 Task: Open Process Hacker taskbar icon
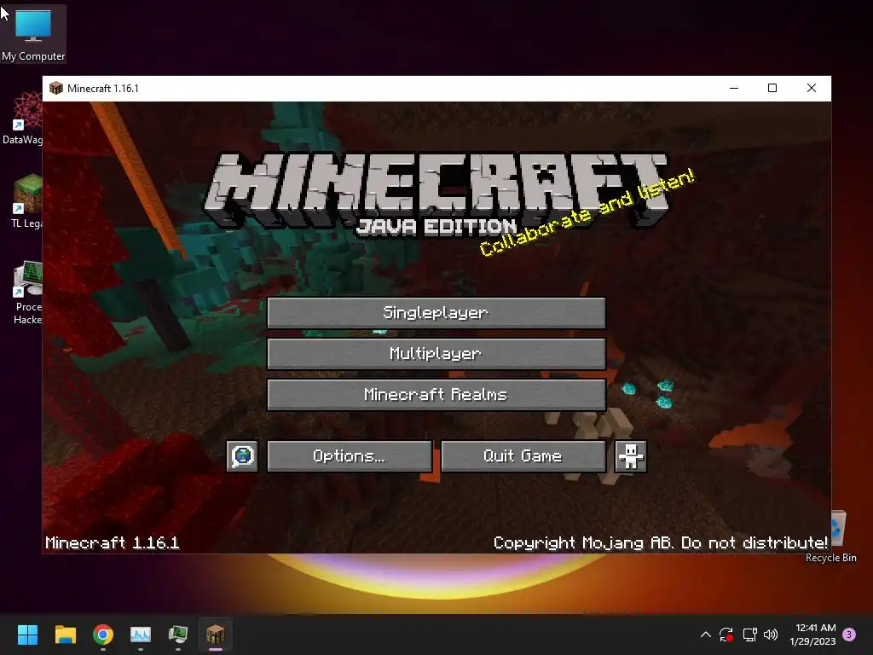pos(178,635)
